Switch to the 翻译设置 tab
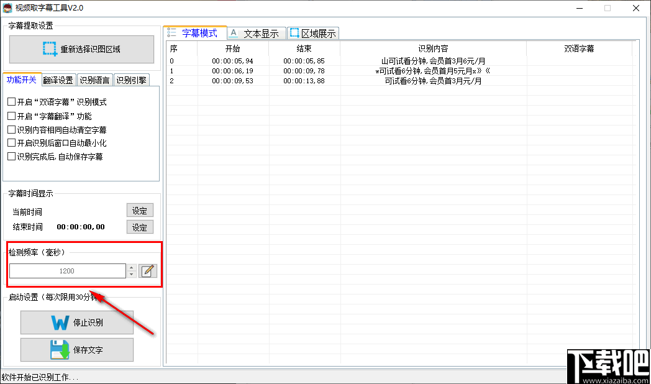Screen dimensions: 651x384 (x=58, y=80)
